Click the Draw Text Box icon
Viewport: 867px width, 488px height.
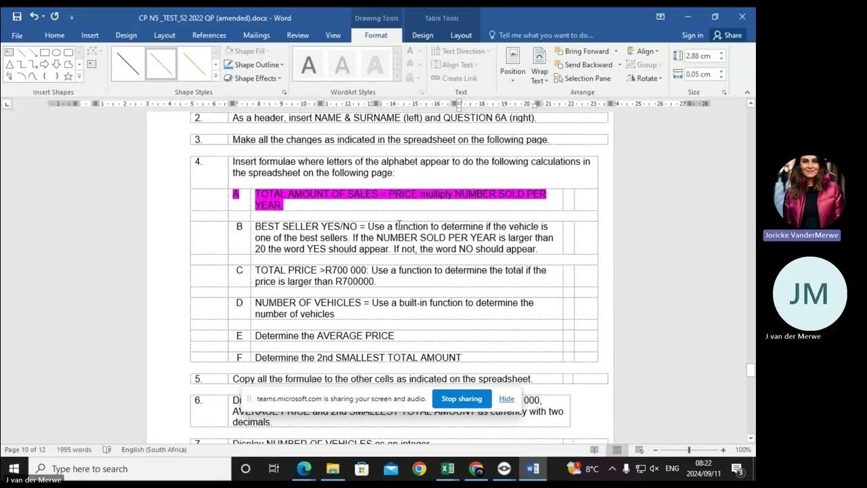[92, 64]
